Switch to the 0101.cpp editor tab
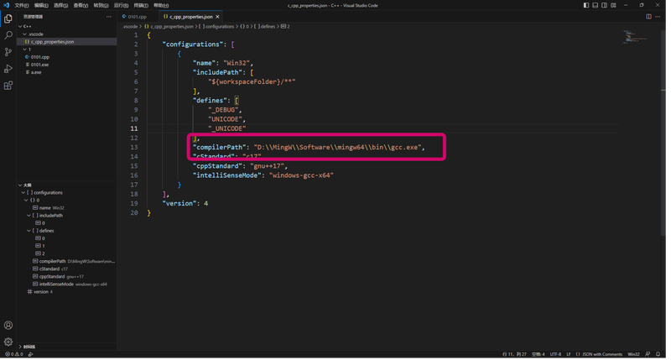Screen dimensions: 671x360 click(x=137, y=17)
